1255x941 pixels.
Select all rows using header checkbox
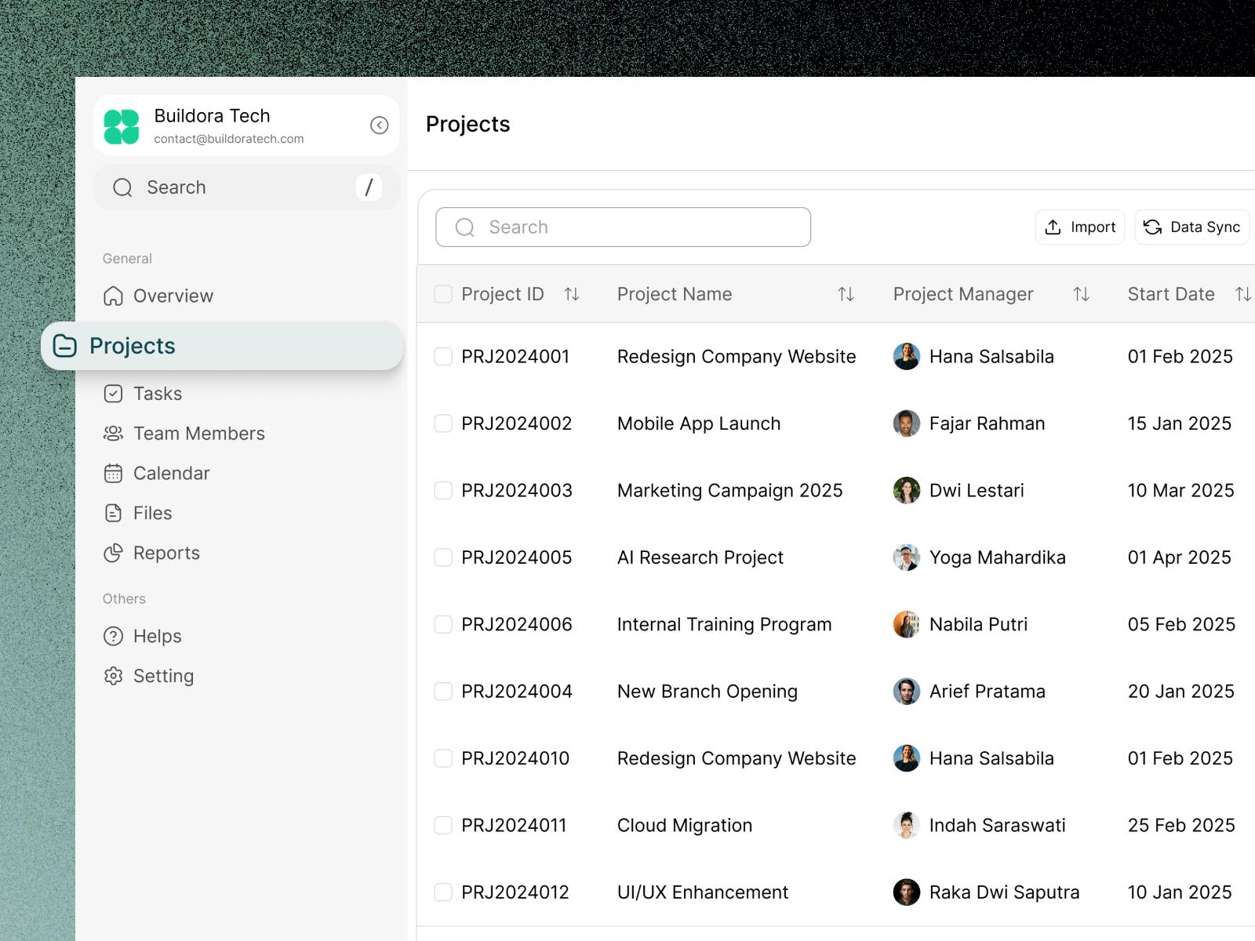(x=443, y=293)
